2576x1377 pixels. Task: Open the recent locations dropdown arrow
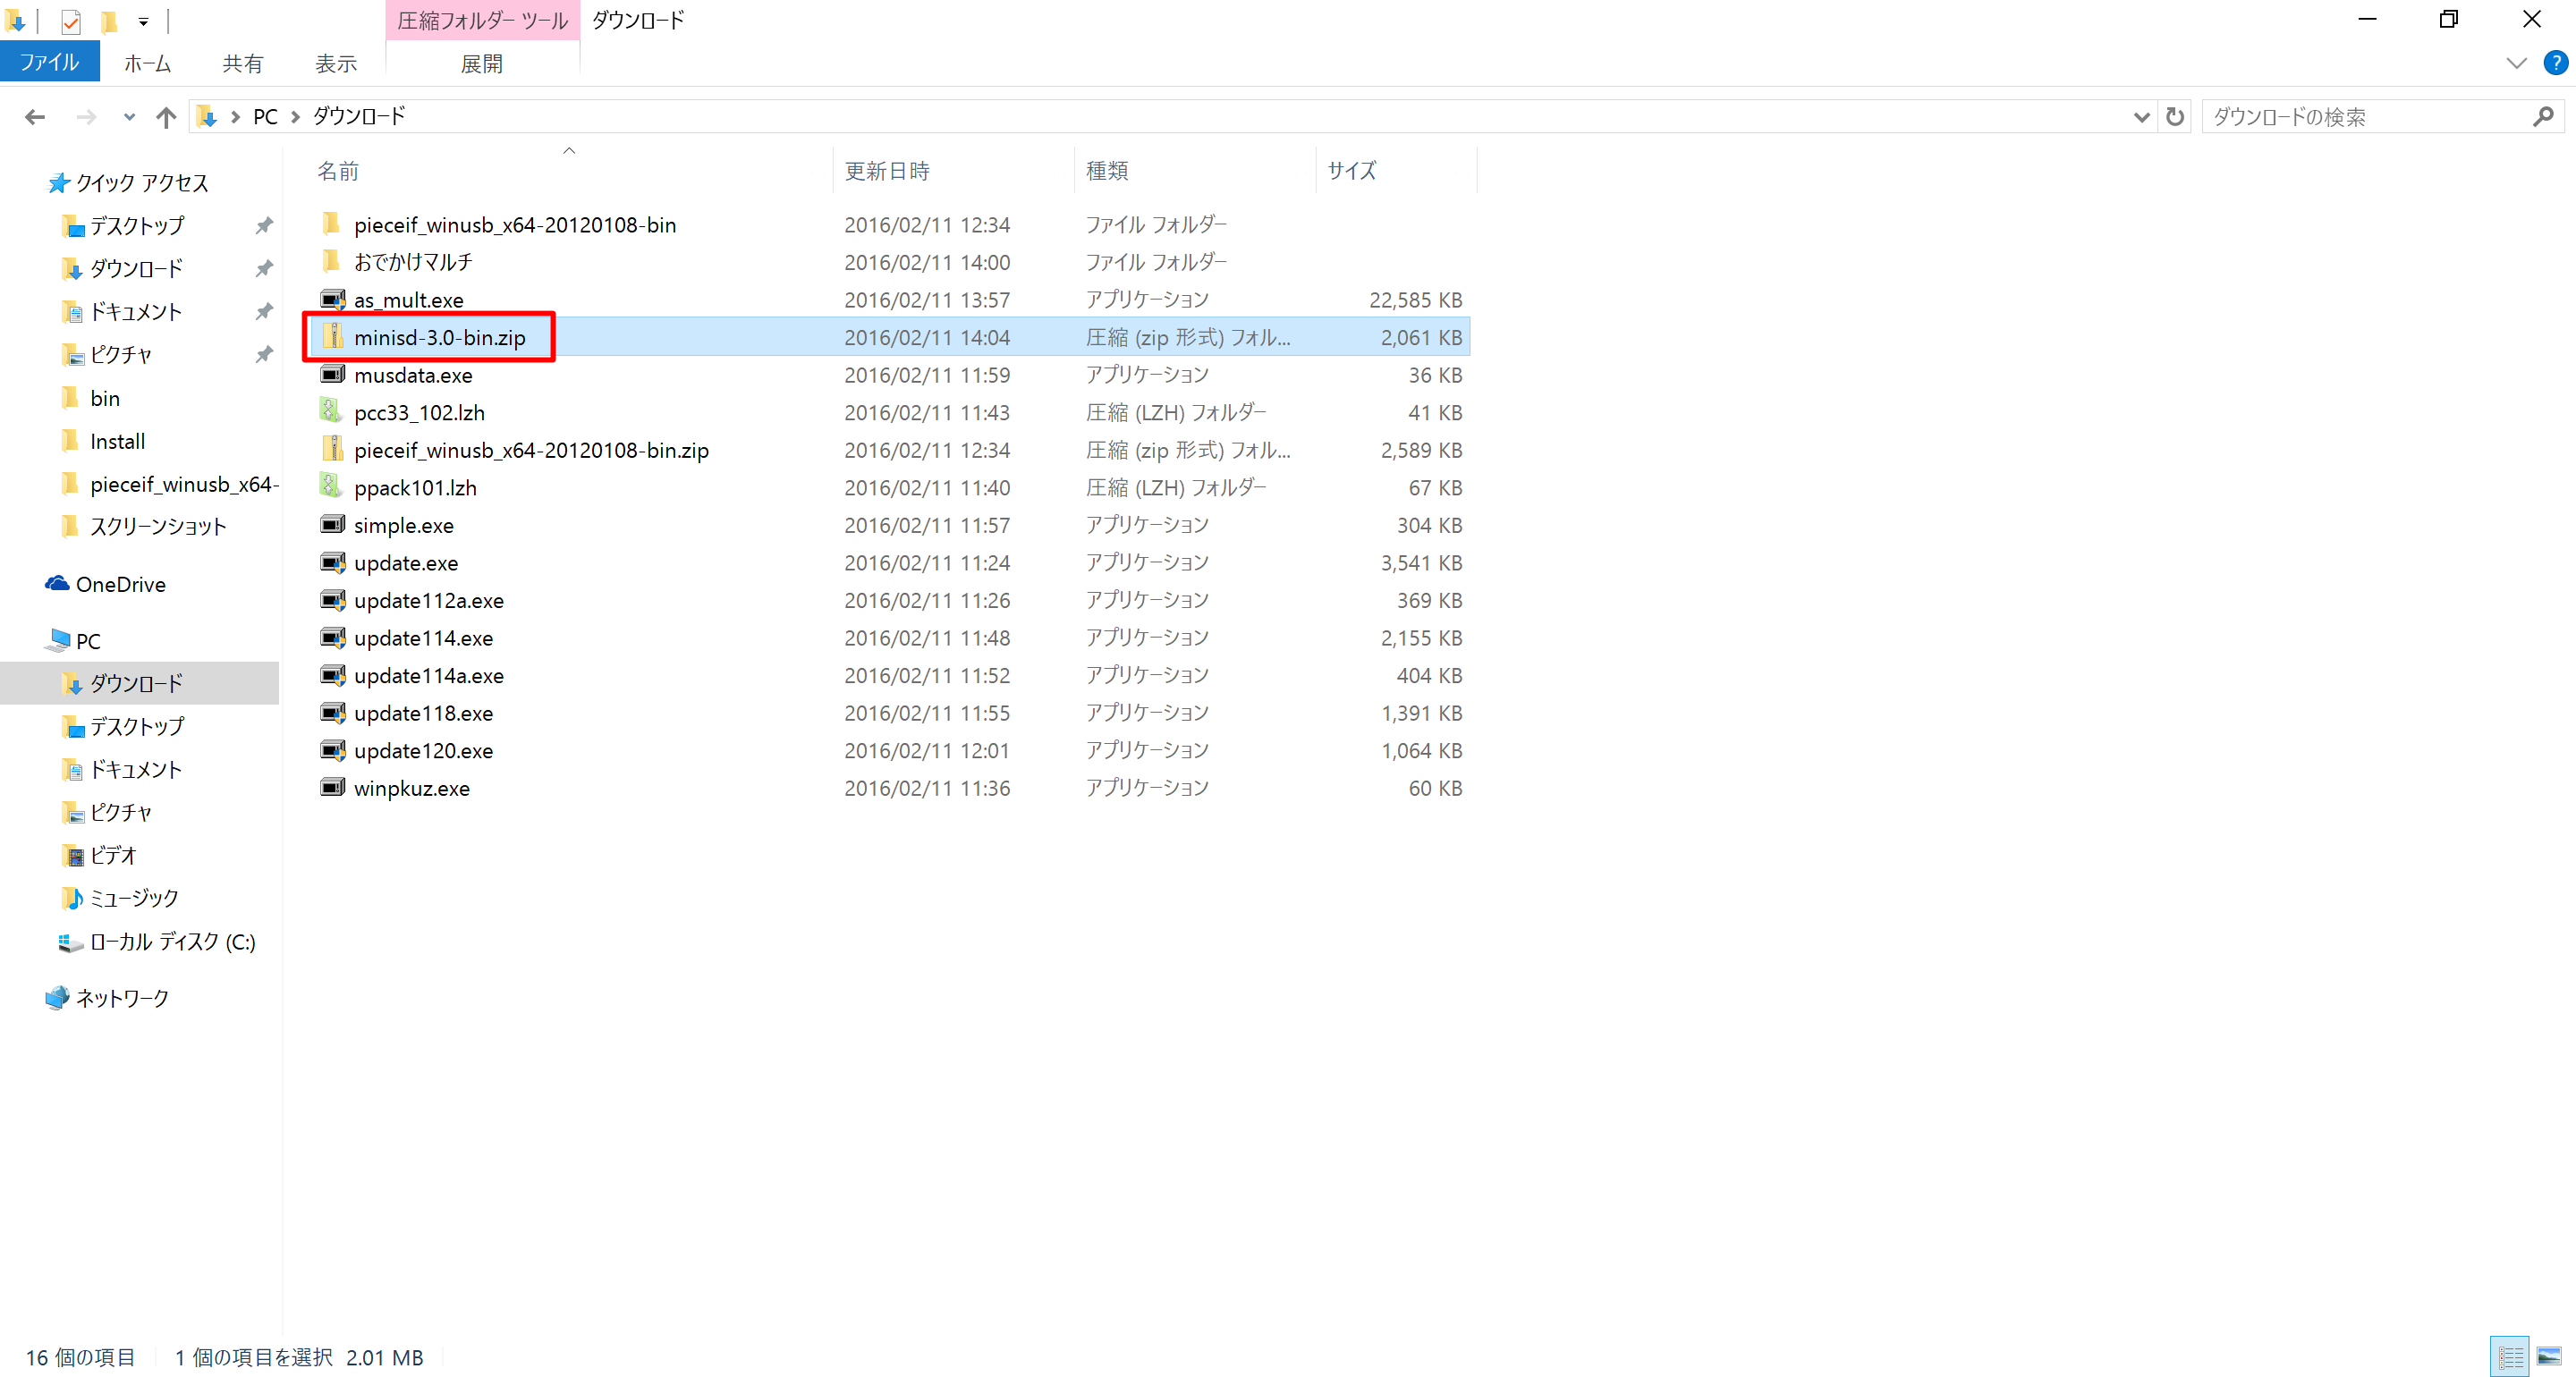(129, 117)
